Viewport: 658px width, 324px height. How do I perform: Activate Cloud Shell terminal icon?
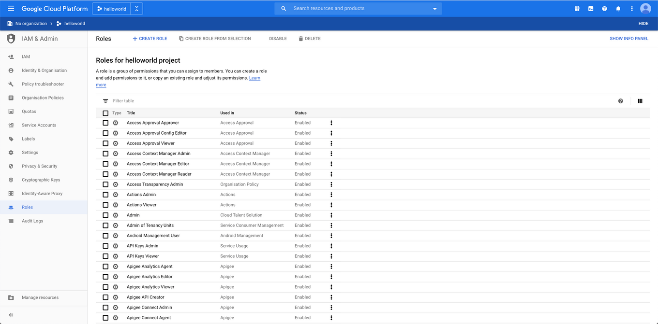pyautogui.click(x=591, y=9)
